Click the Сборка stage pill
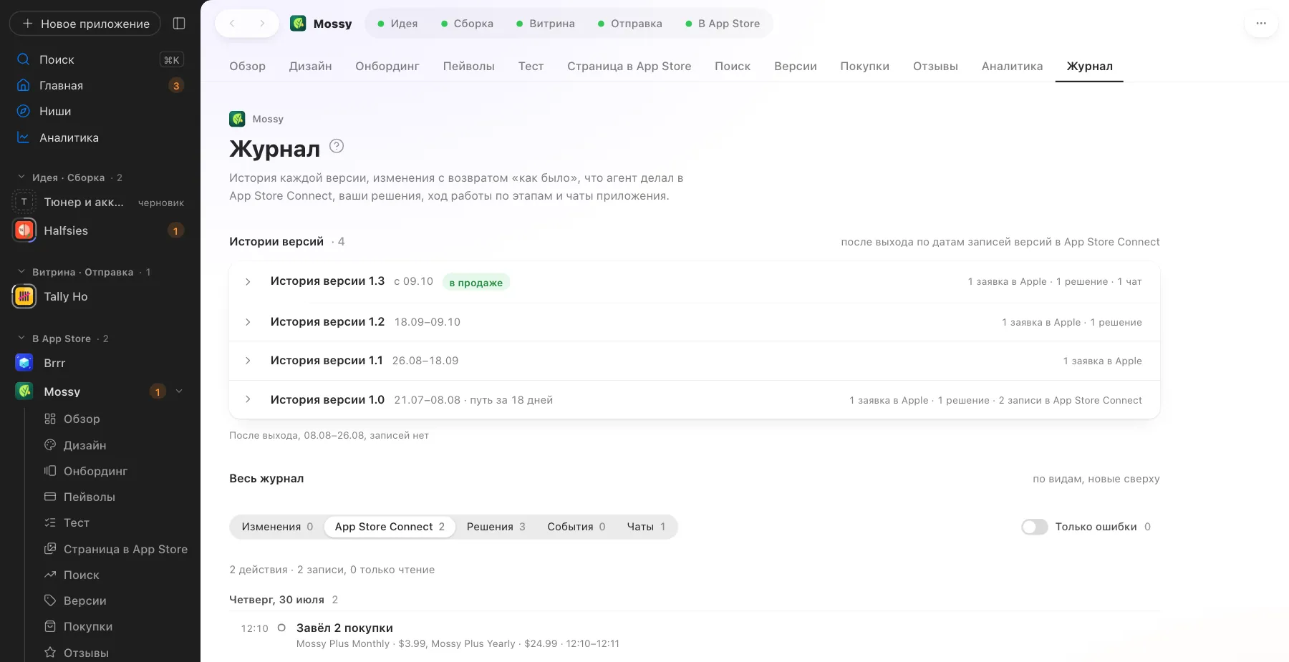This screenshot has height=662, width=1289. click(x=467, y=24)
